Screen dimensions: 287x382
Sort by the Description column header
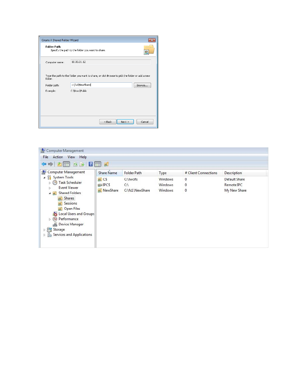click(x=244, y=173)
